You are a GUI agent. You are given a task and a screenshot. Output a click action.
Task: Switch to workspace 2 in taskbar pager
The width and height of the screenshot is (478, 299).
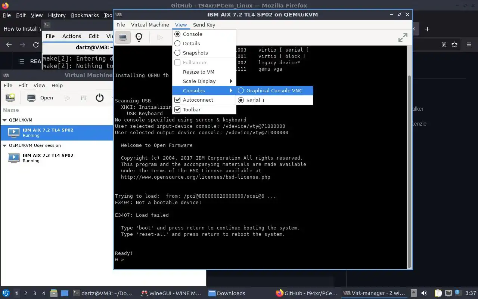point(26,293)
